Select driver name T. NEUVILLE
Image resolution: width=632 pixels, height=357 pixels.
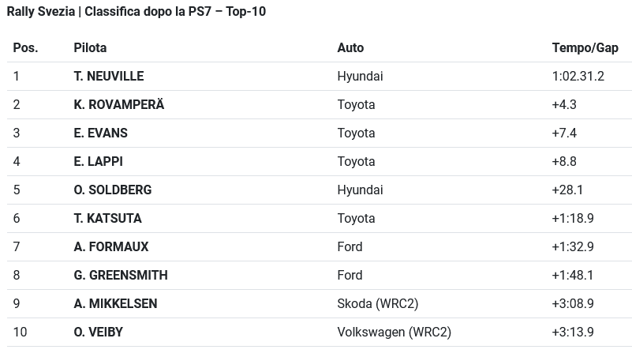pos(109,77)
